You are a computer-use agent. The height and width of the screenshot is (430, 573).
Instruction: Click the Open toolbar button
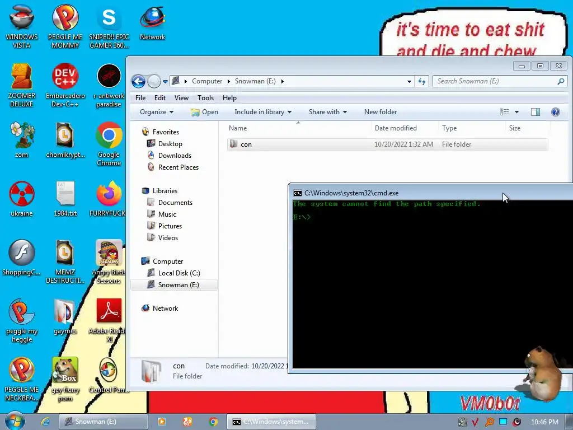(205, 112)
